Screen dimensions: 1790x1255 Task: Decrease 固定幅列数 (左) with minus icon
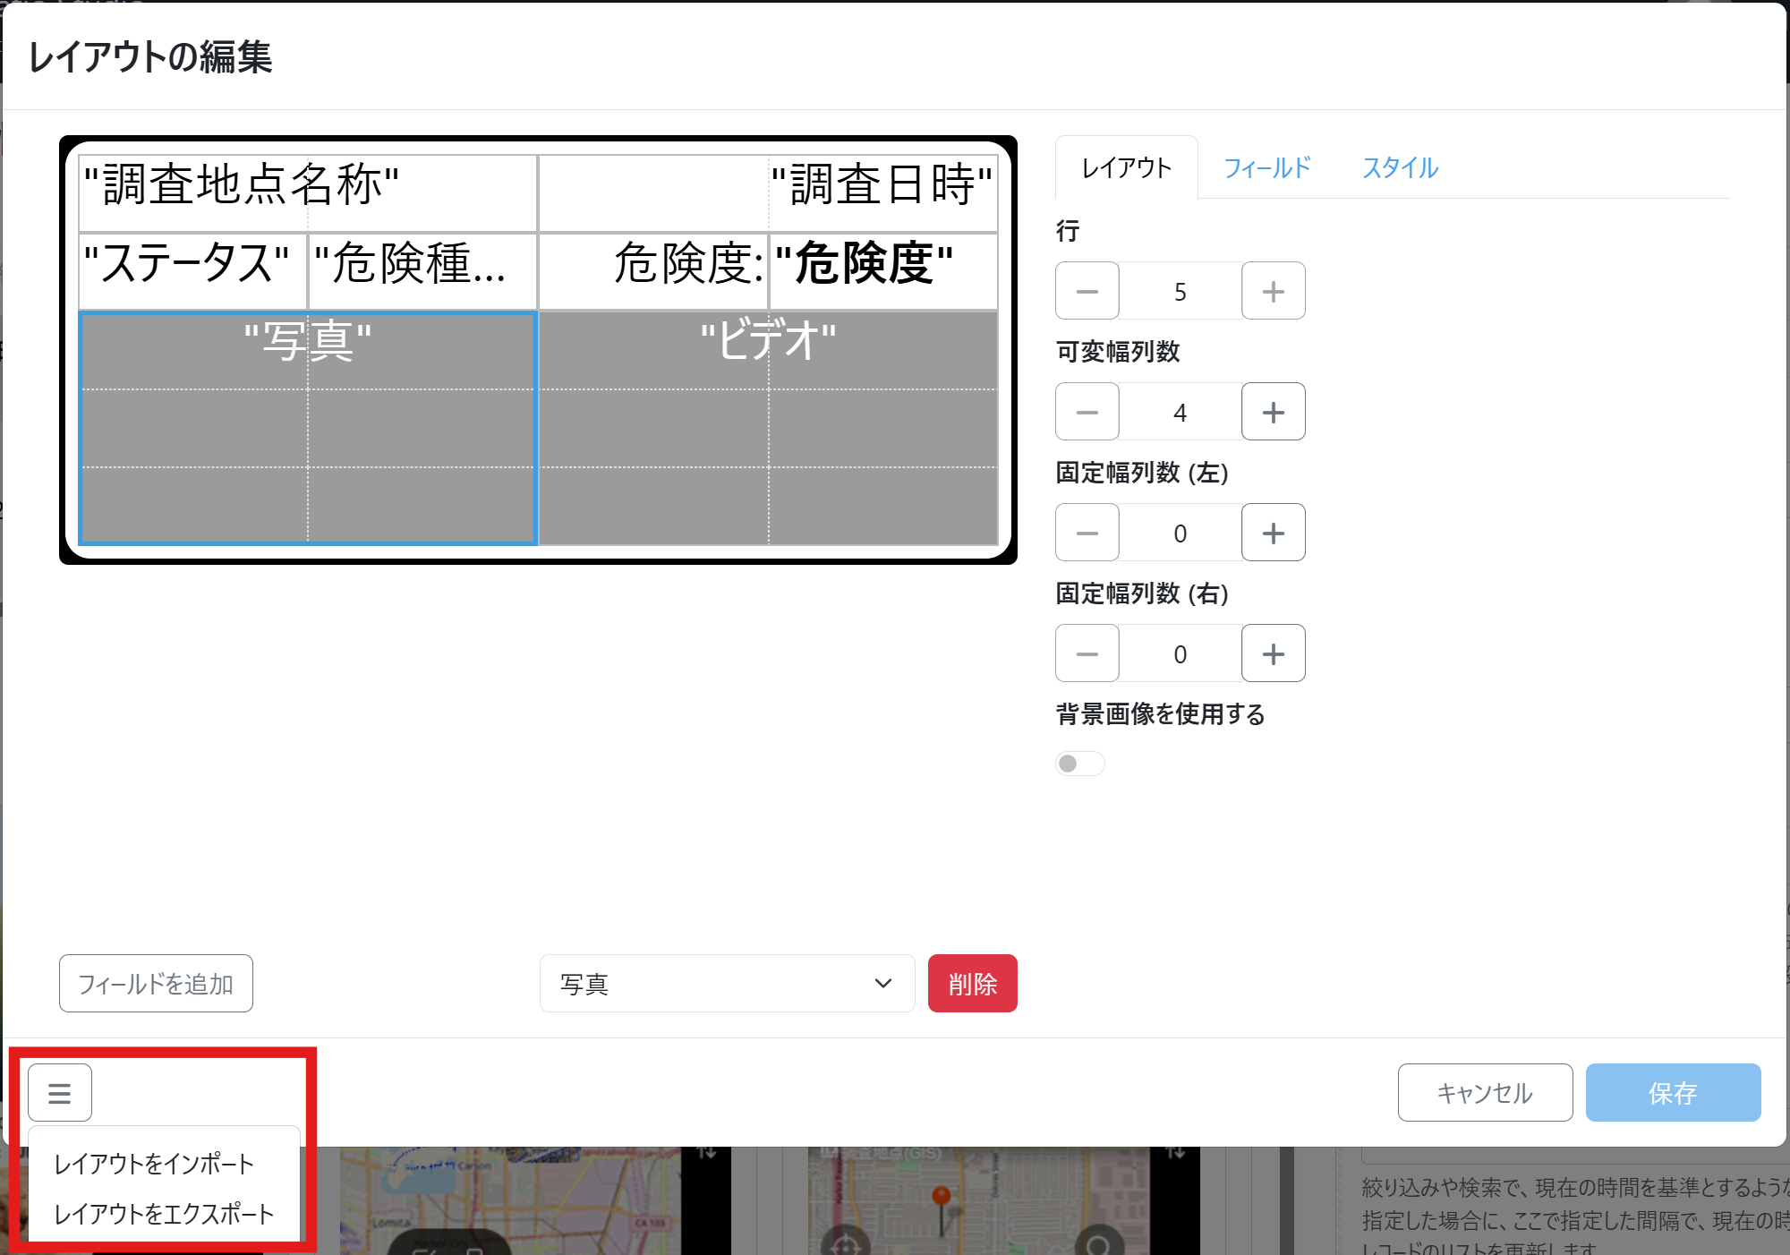pos(1087,533)
